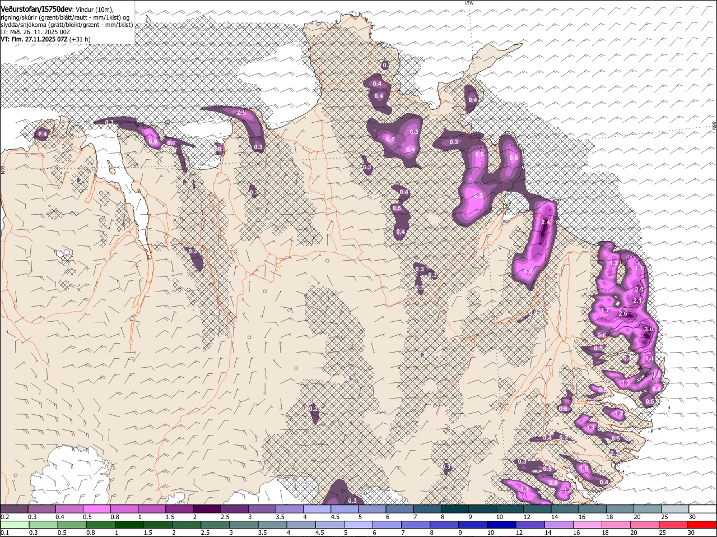Viewport: 717px width, 537px height.
Task: Select the '2.0' precipitation label on the map
Action: coord(639,289)
